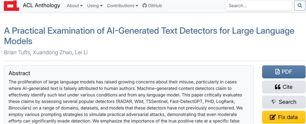Click the yellow Fix data button

coord(284,117)
